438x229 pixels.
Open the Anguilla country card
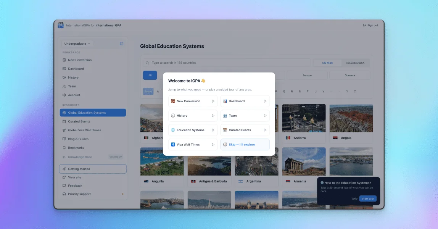point(162,167)
